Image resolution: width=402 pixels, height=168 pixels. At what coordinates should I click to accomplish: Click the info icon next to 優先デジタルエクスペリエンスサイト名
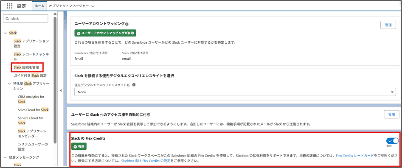tap(134, 85)
